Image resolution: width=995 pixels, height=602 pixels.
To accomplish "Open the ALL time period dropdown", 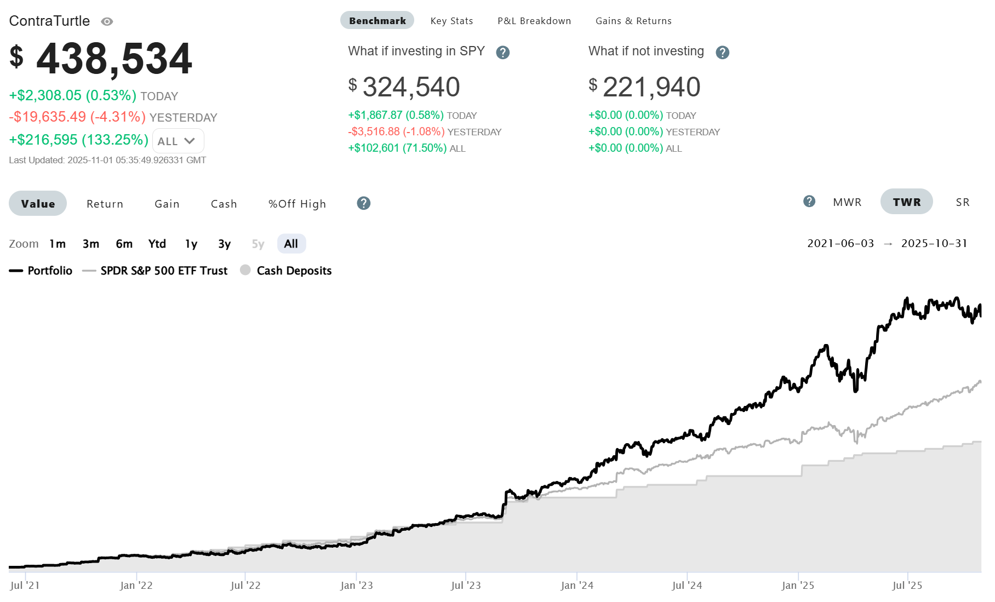I will 178,141.
